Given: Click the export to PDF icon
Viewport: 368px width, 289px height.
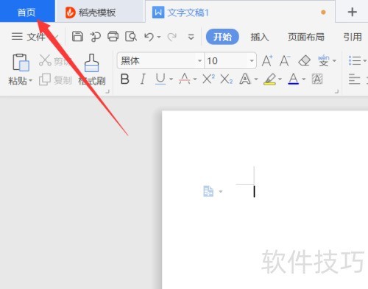Looking at the screenshot, I should [95, 37].
